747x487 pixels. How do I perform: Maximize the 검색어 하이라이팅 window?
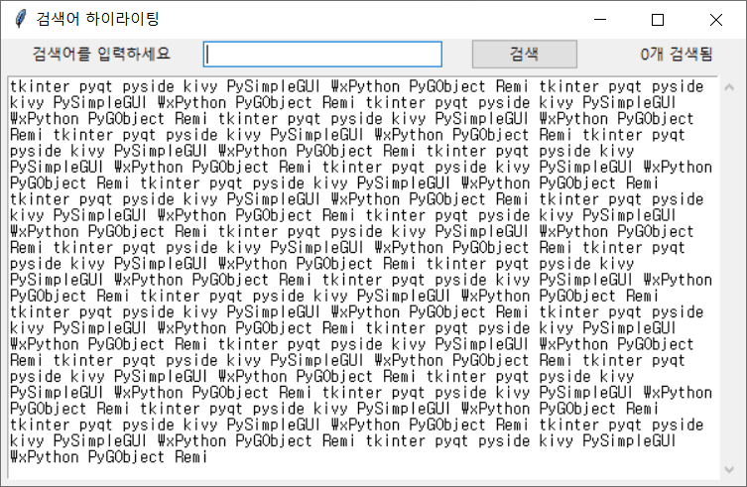(658, 20)
